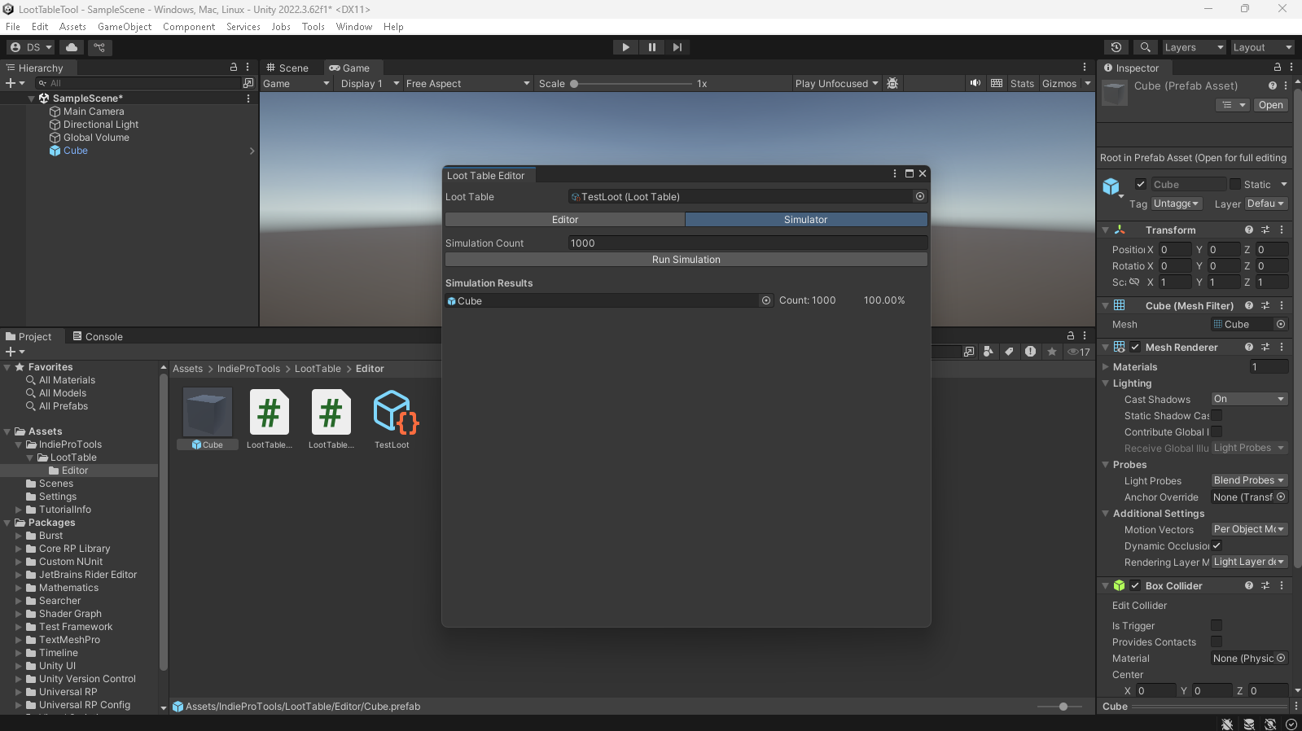Screen dimensions: 1302x731
Task: Open the Free Aspect dropdown
Action: [x=467, y=83]
